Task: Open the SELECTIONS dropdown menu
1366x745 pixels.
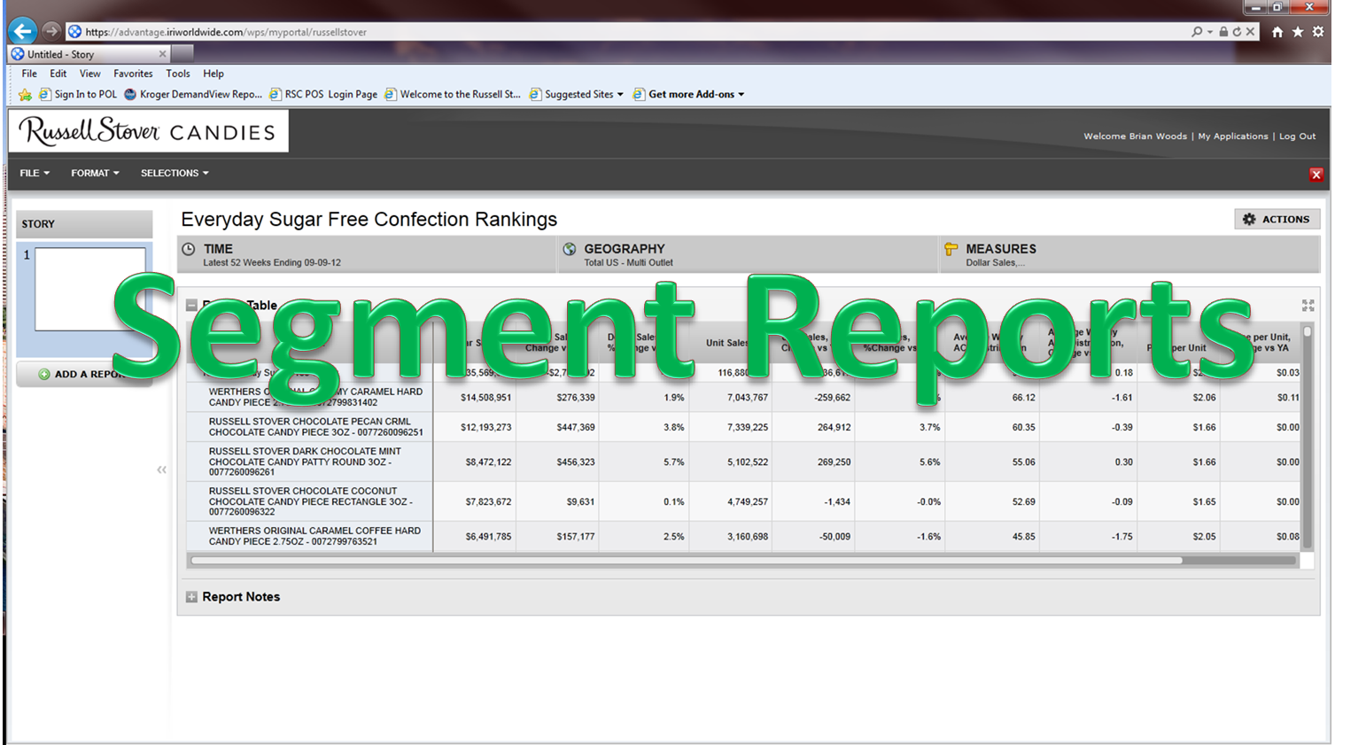Action: pyautogui.click(x=175, y=173)
